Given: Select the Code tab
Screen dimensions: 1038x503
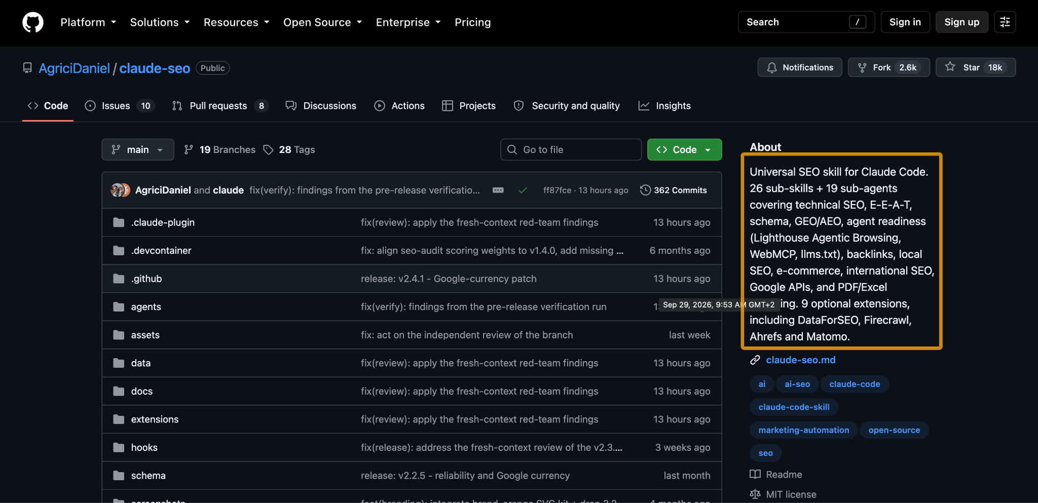Looking at the screenshot, I should (x=48, y=106).
